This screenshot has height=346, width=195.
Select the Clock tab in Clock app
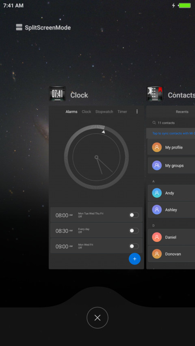point(87,112)
